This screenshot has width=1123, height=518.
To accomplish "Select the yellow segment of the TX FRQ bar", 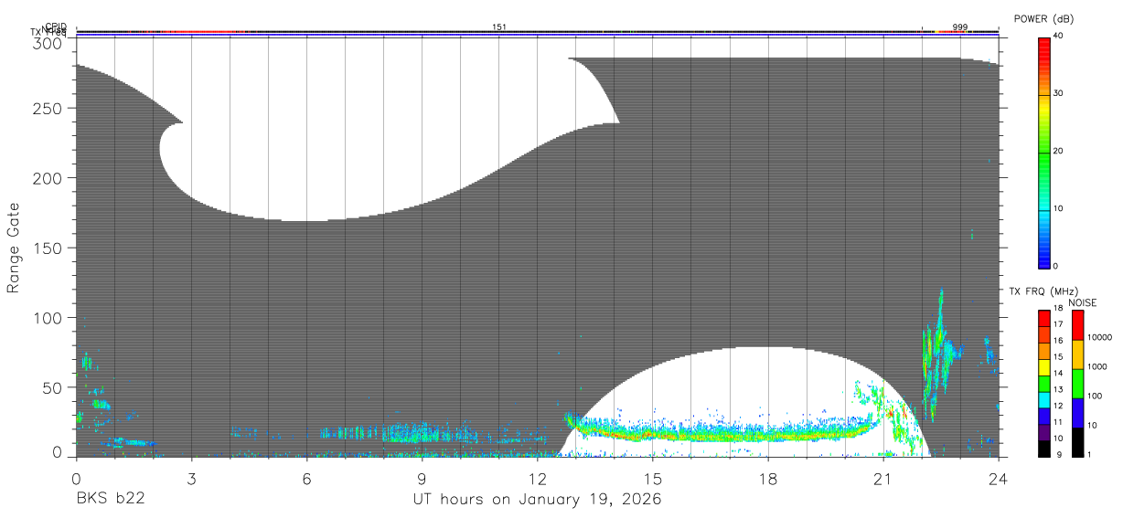I will click(x=1044, y=367).
